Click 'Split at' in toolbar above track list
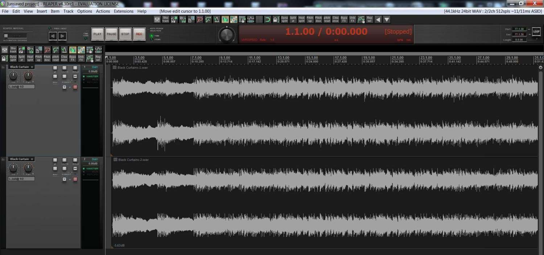This screenshot has height=255, width=544. 22,58
